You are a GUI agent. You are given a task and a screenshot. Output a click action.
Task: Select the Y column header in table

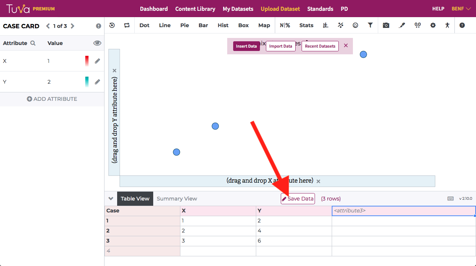pyautogui.click(x=294, y=211)
